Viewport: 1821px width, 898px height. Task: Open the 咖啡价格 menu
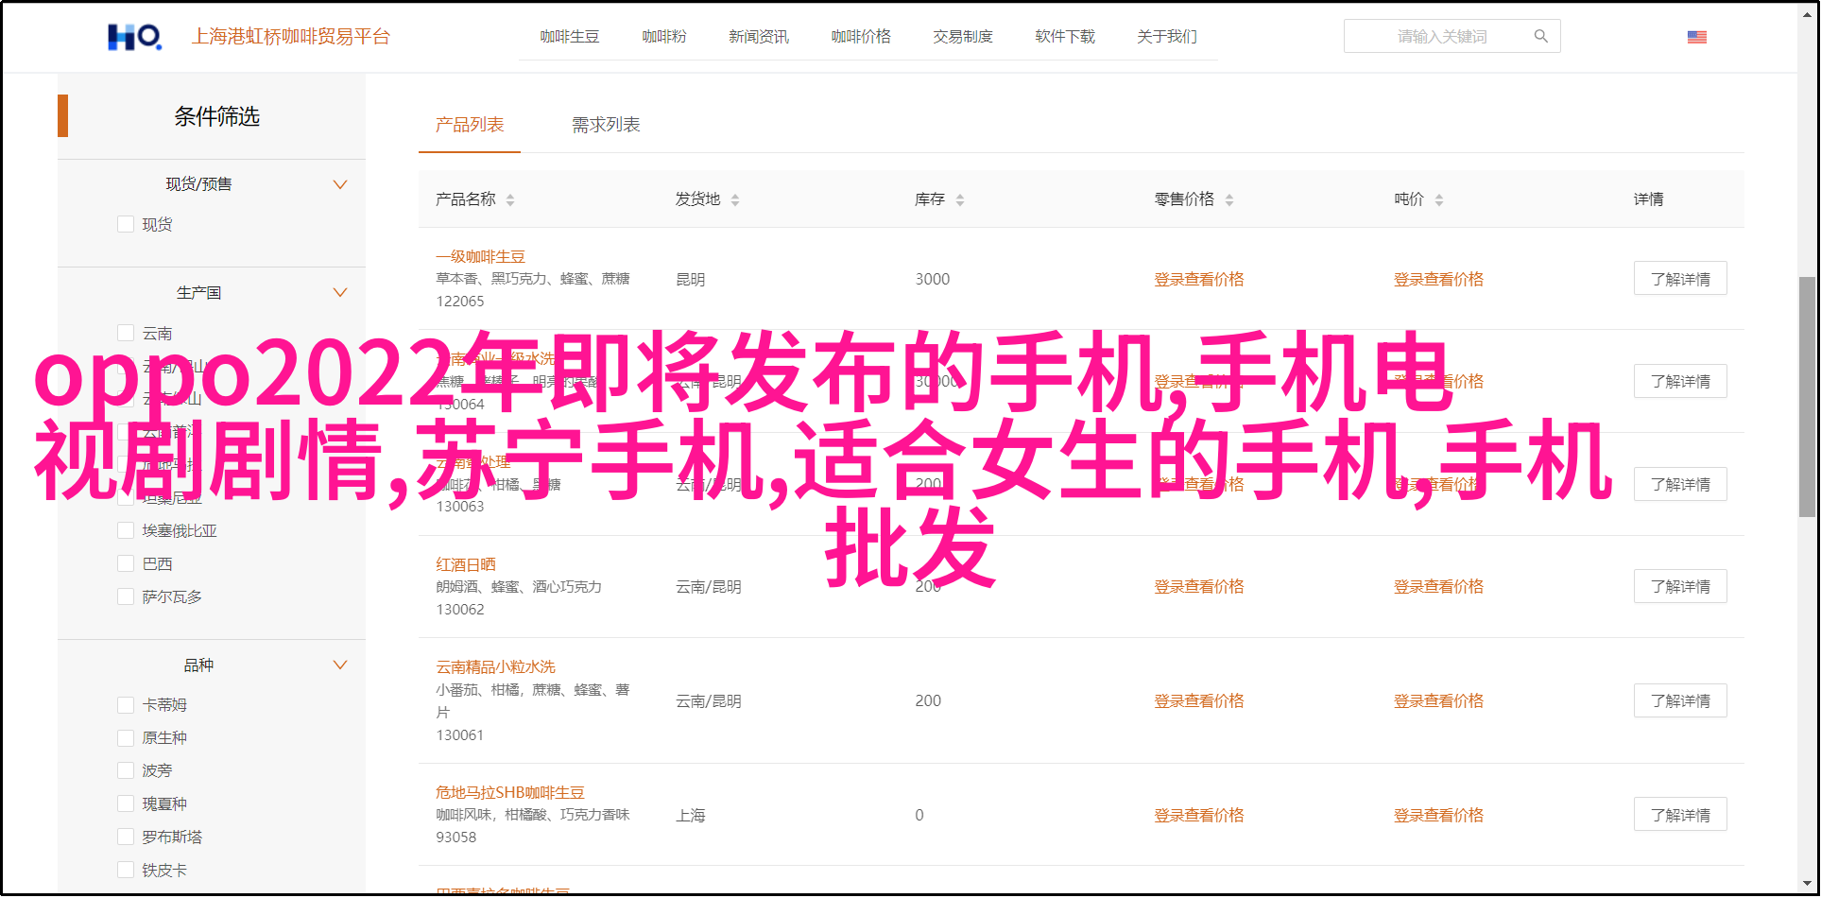(861, 37)
